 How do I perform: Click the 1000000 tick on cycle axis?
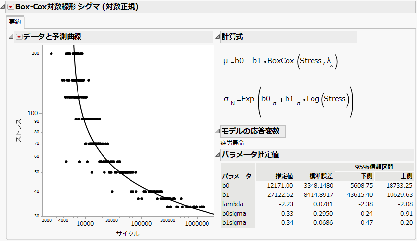point(197,224)
